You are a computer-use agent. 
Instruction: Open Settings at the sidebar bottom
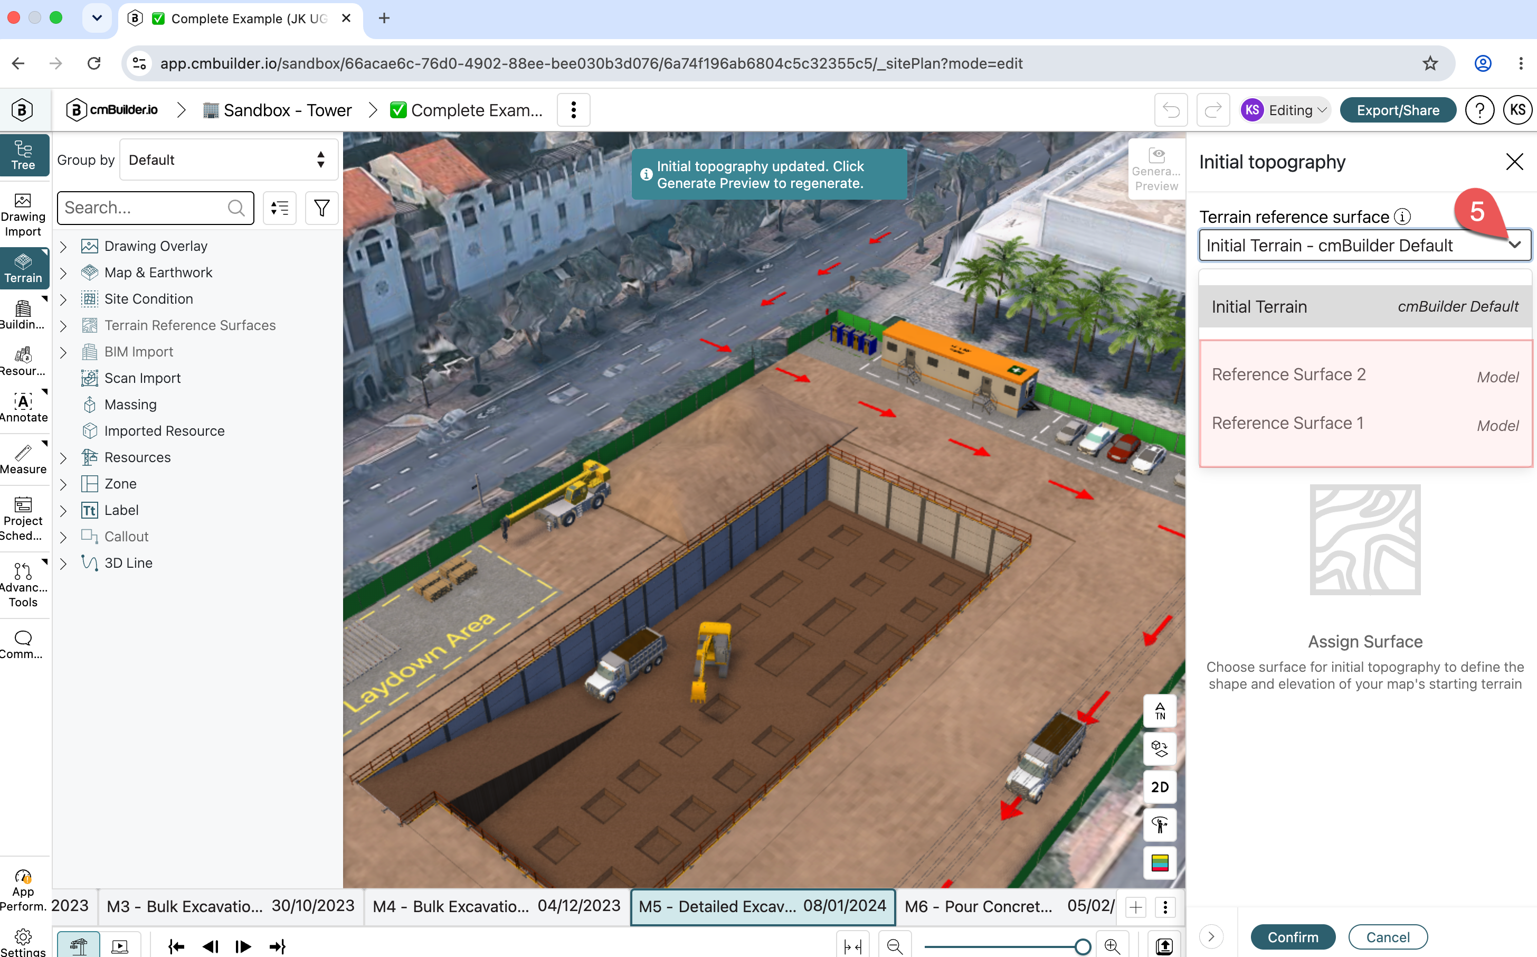coord(23,942)
